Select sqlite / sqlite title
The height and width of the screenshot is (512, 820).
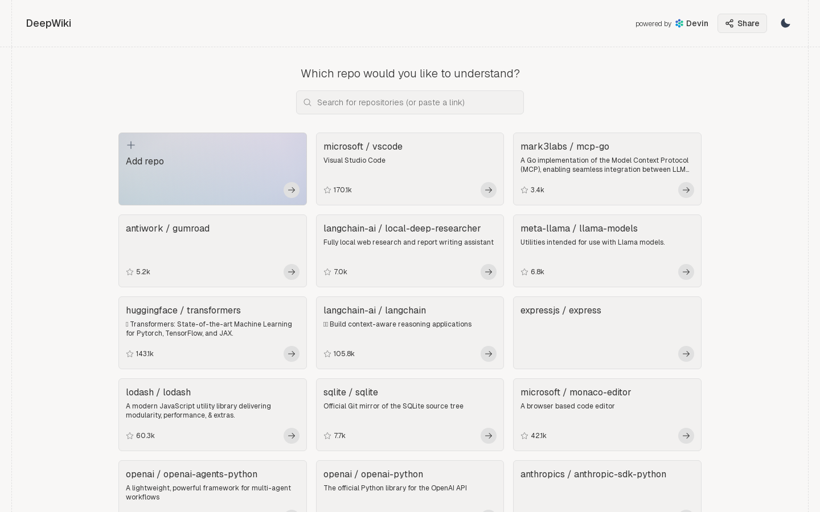(x=351, y=392)
